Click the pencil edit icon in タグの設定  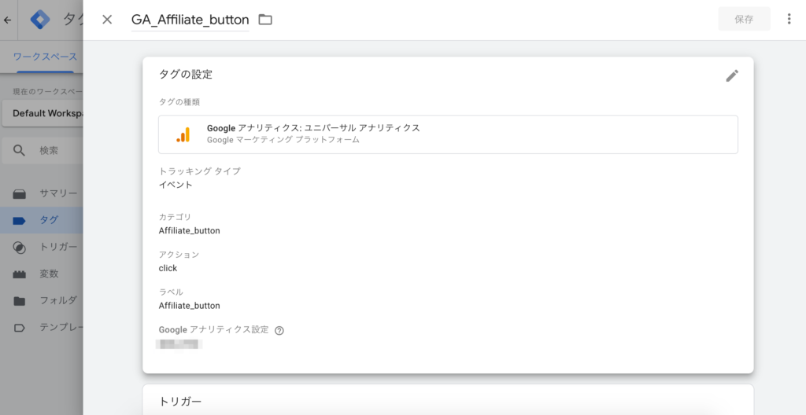coord(732,75)
